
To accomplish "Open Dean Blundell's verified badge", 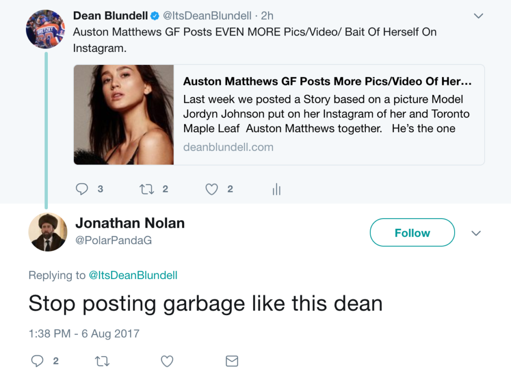I will click(155, 15).
